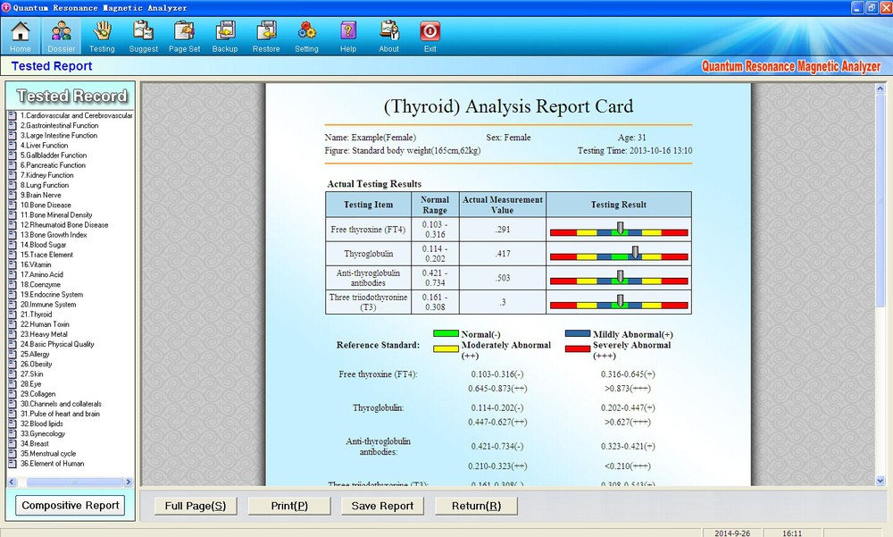Screen dimensions: 893x537
Task: Select 9.Brain Nerve record
Action: [40, 195]
